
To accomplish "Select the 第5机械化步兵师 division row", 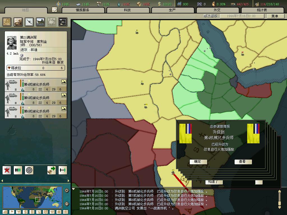I will pos(36,98).
